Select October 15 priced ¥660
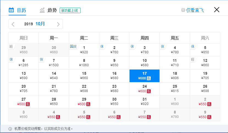 [84, 76]
